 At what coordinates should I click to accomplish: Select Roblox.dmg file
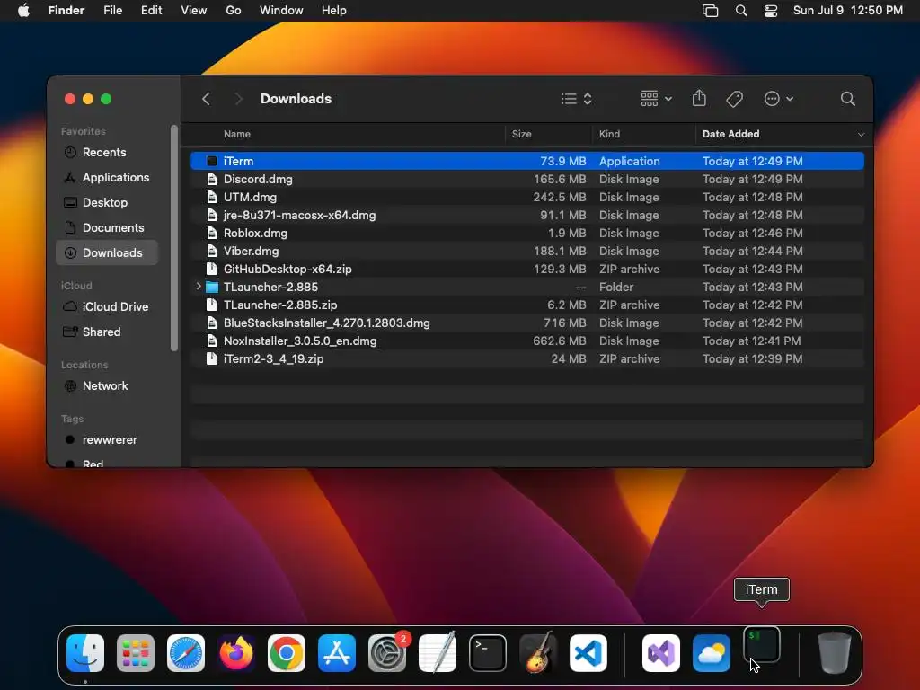coord(526,233)
